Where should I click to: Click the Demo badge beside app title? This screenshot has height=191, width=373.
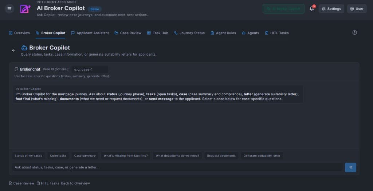(94, 9)
